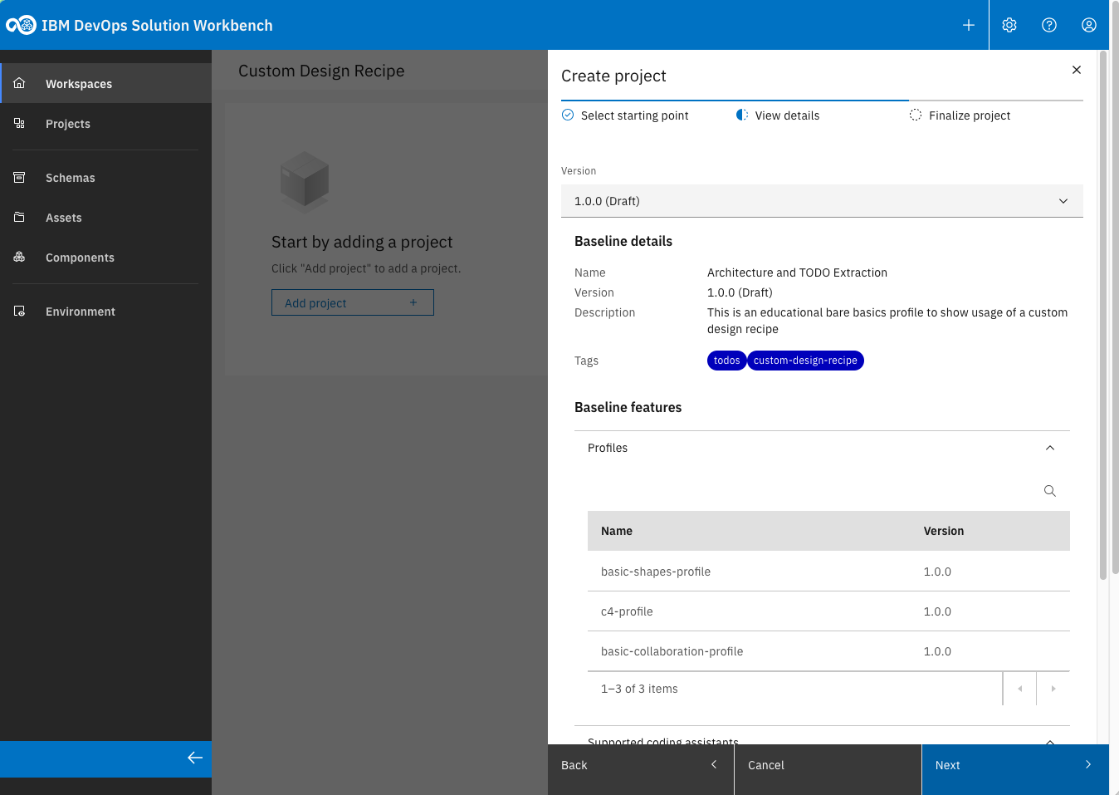This screenshot has height=795, width=1119.
Task: Click the panel's vertical scrollbar
Action: 1103,316
